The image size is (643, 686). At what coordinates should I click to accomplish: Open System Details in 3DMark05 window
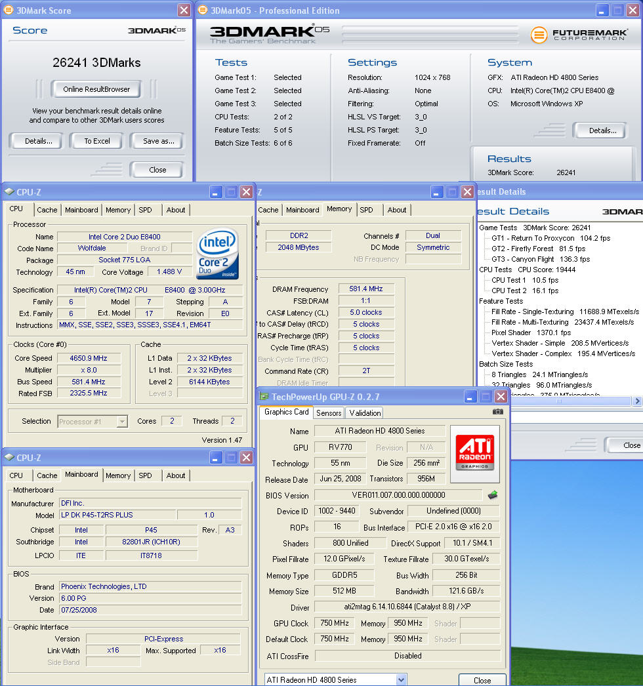[x=602, y=131]
